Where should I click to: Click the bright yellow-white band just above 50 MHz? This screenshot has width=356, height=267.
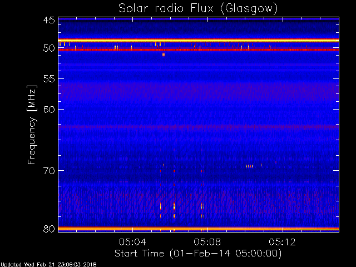[199, 40]
